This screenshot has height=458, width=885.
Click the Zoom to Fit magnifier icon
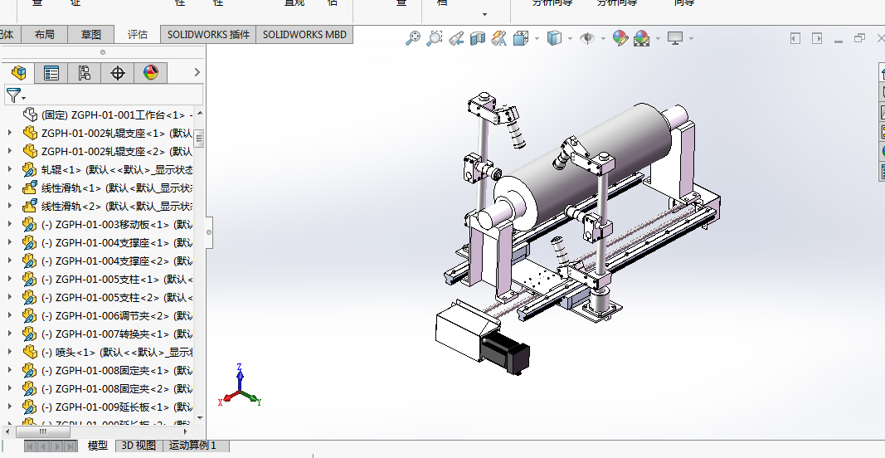(413, 38)
